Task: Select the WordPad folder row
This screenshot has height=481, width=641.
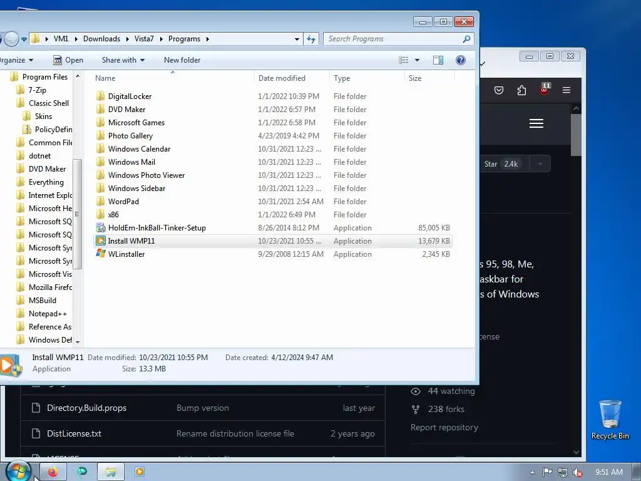Action: [x=273, y=201]
